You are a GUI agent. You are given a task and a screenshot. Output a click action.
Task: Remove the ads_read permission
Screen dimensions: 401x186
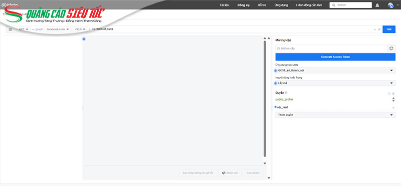coord(393,107)
